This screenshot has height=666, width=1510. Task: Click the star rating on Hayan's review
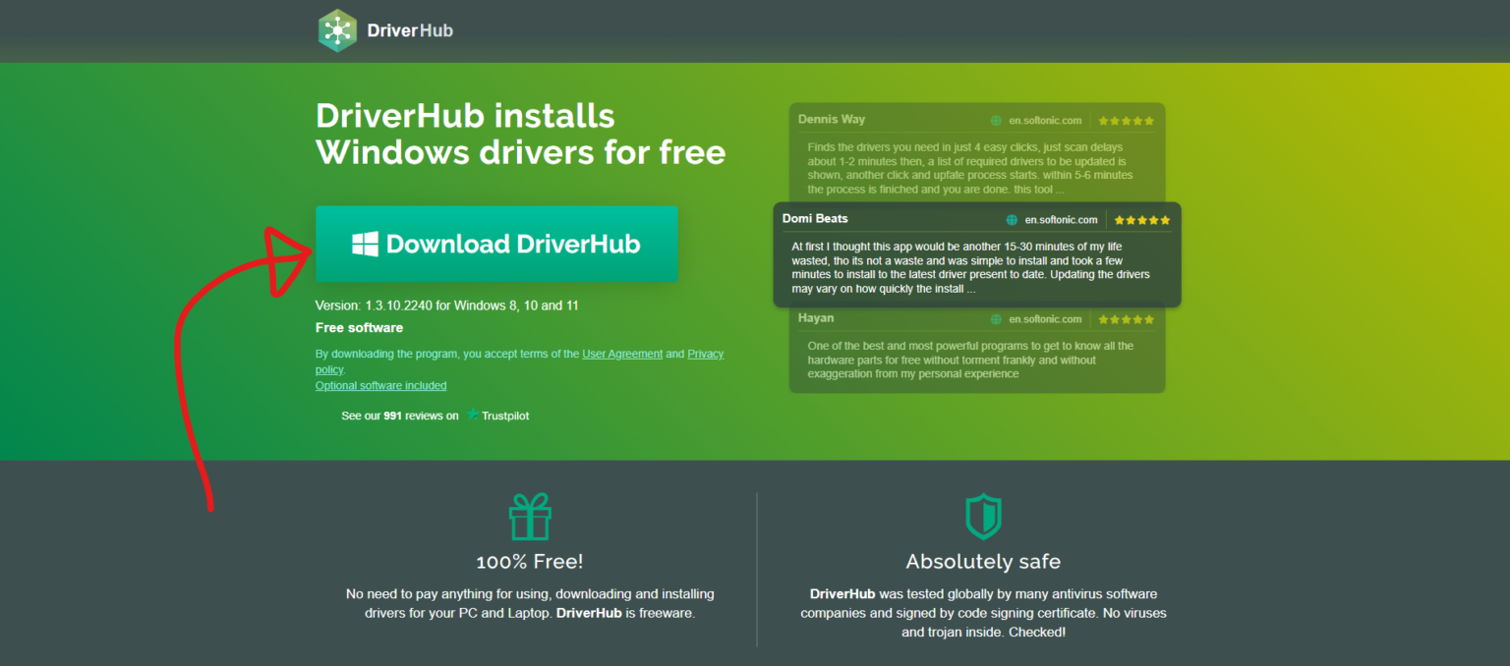pos(1126,318)
